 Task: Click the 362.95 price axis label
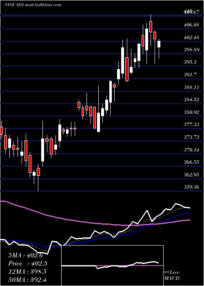191,175
